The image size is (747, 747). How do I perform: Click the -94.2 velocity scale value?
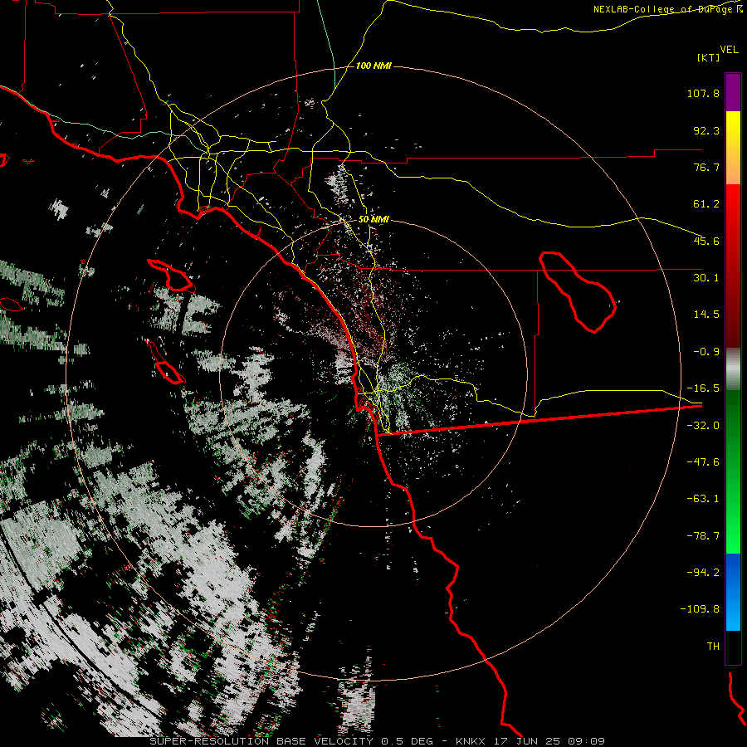pyautogui.click(x=703, y=573)
